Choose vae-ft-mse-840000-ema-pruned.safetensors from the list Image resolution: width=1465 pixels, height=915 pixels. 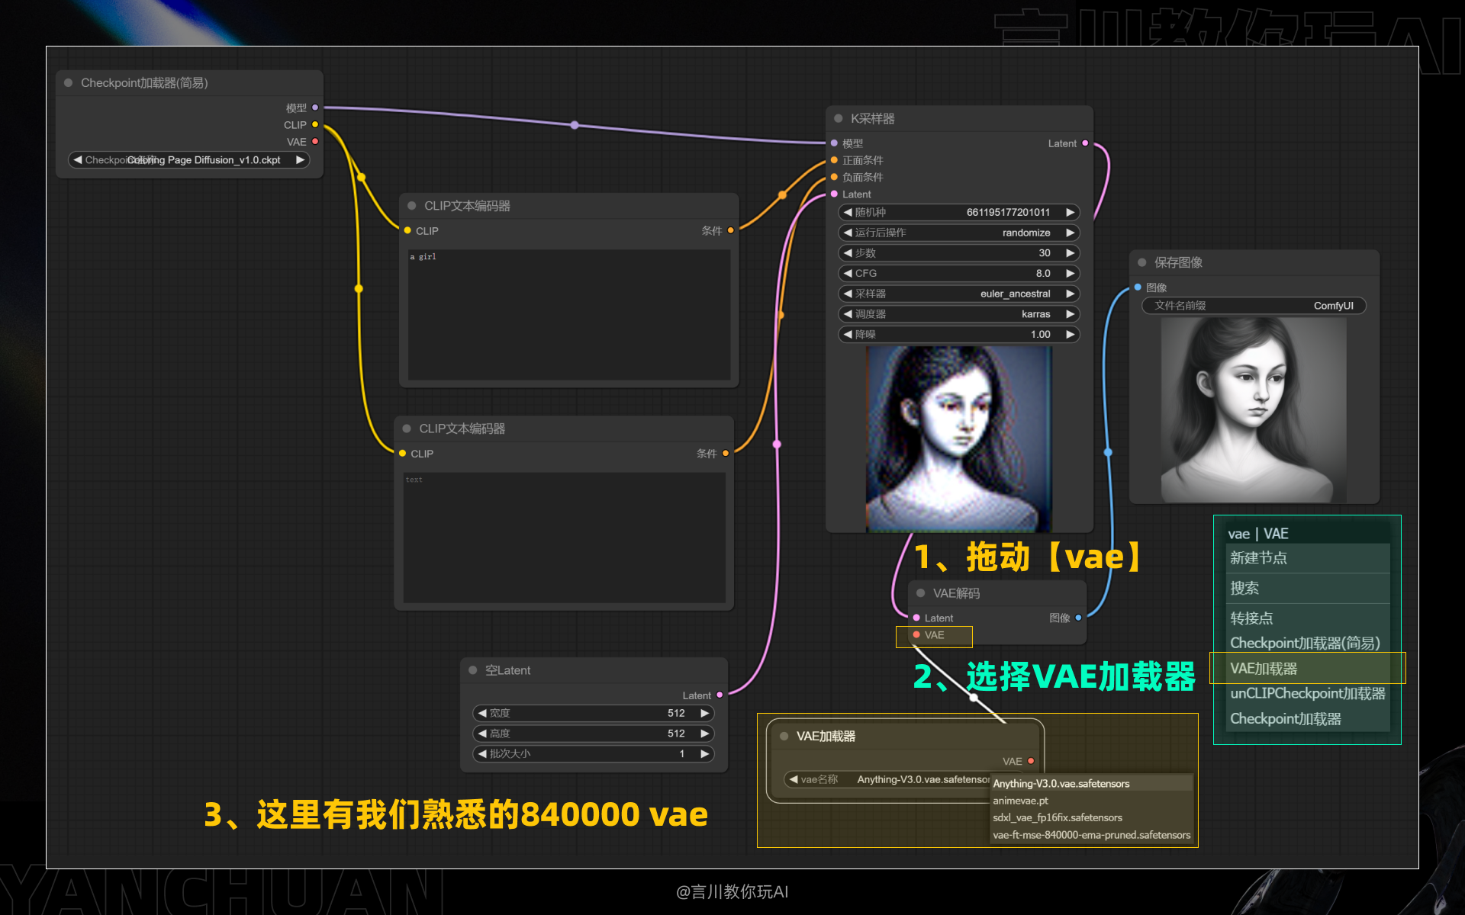point(1091,835)
